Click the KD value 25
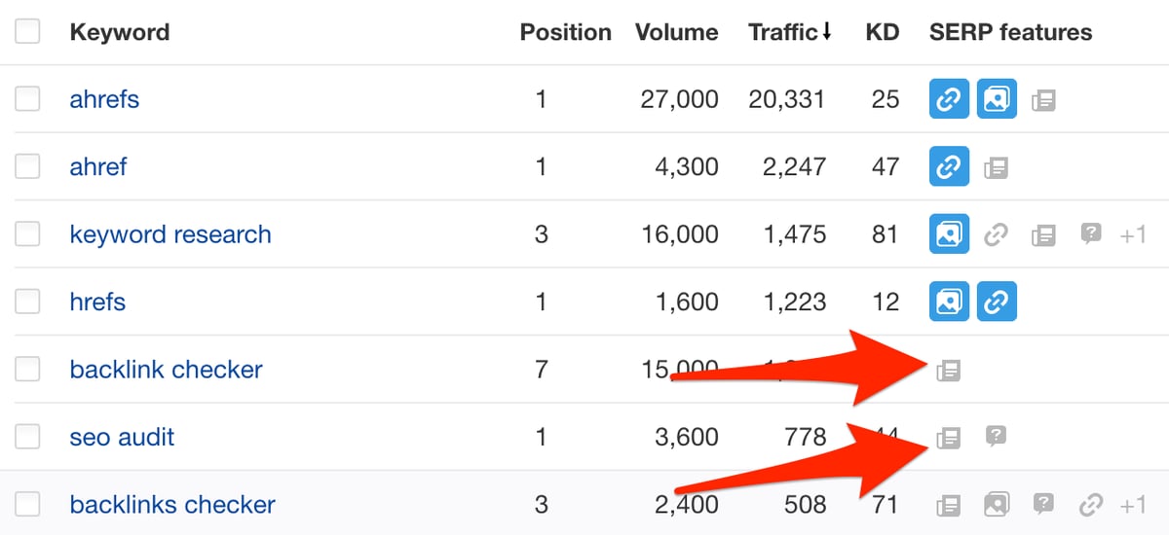The image size is (1169, 535). click(x=886, y=99)
